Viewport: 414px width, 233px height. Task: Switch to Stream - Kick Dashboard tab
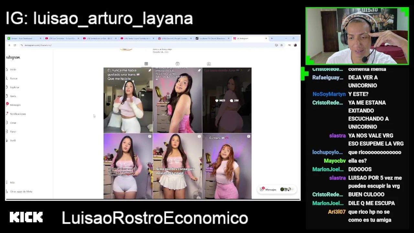tap(24, 39)
